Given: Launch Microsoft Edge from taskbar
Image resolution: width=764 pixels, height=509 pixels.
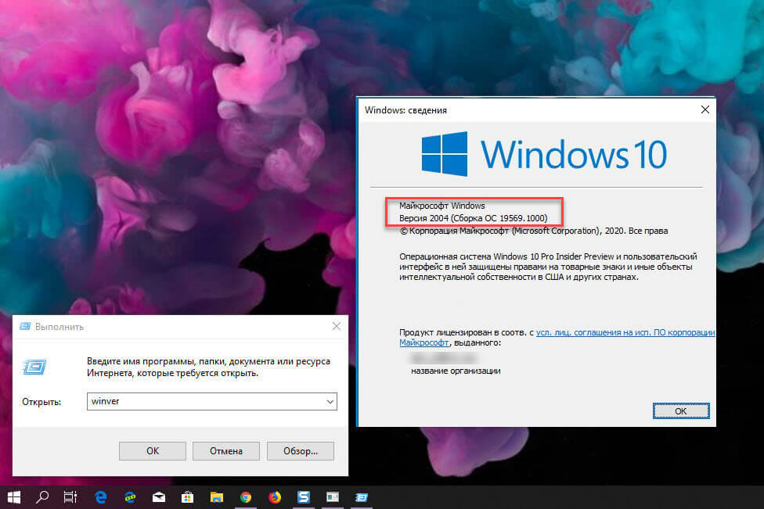Looking at the screenshot, I should pyautogui.click(x=101, y=496).
